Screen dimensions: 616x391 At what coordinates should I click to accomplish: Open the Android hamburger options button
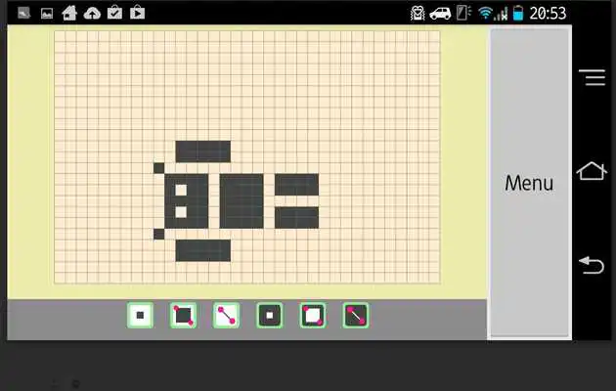pos(592,78)
